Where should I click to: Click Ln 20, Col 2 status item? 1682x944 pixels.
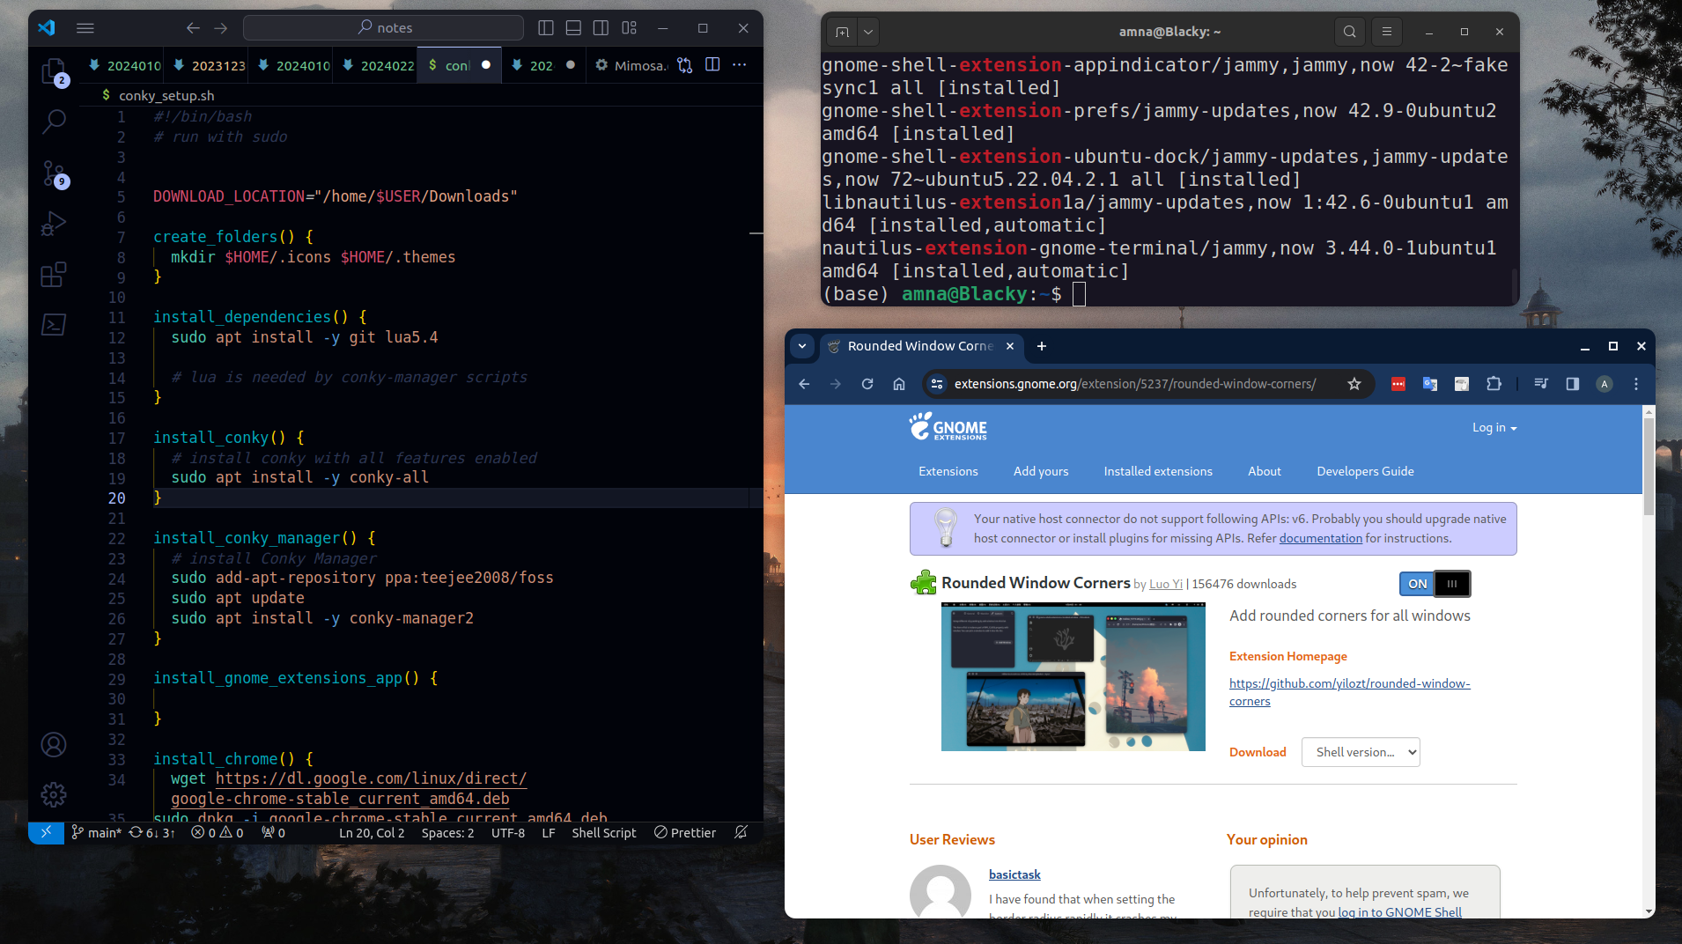point(372,832)
